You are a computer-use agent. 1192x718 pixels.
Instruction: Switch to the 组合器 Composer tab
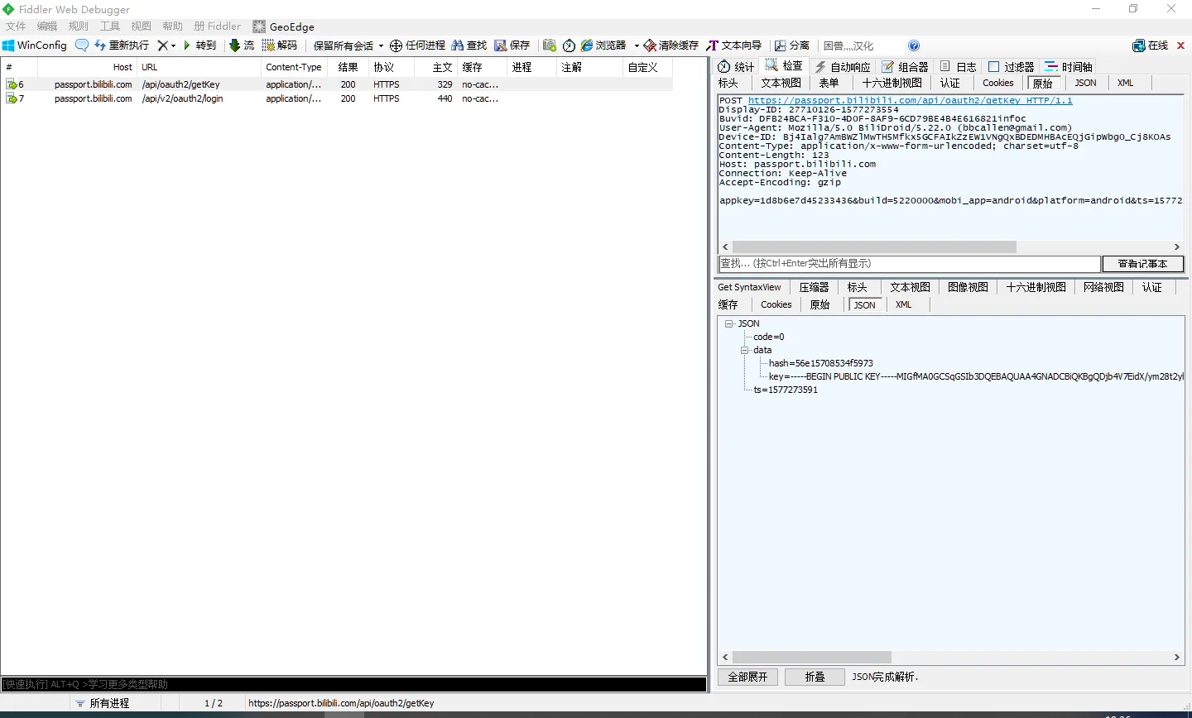pos(905,66)
